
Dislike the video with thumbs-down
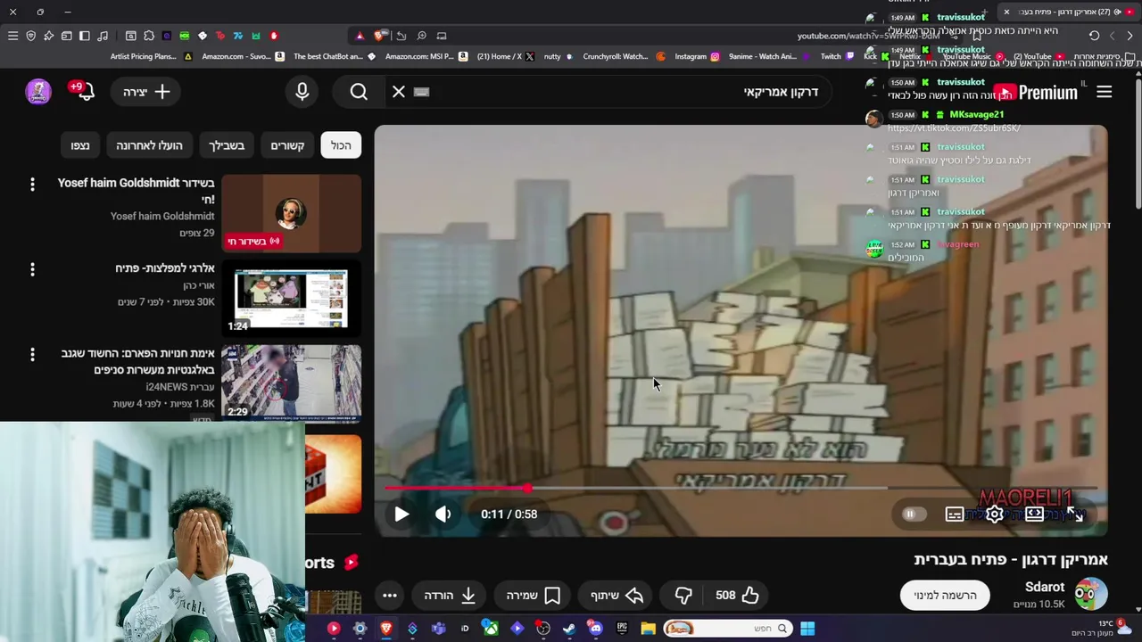click(x=683, y=596)
